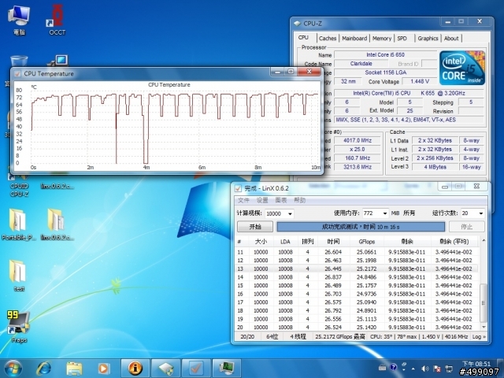Sort by the 时间 column header

pos(333,242)
